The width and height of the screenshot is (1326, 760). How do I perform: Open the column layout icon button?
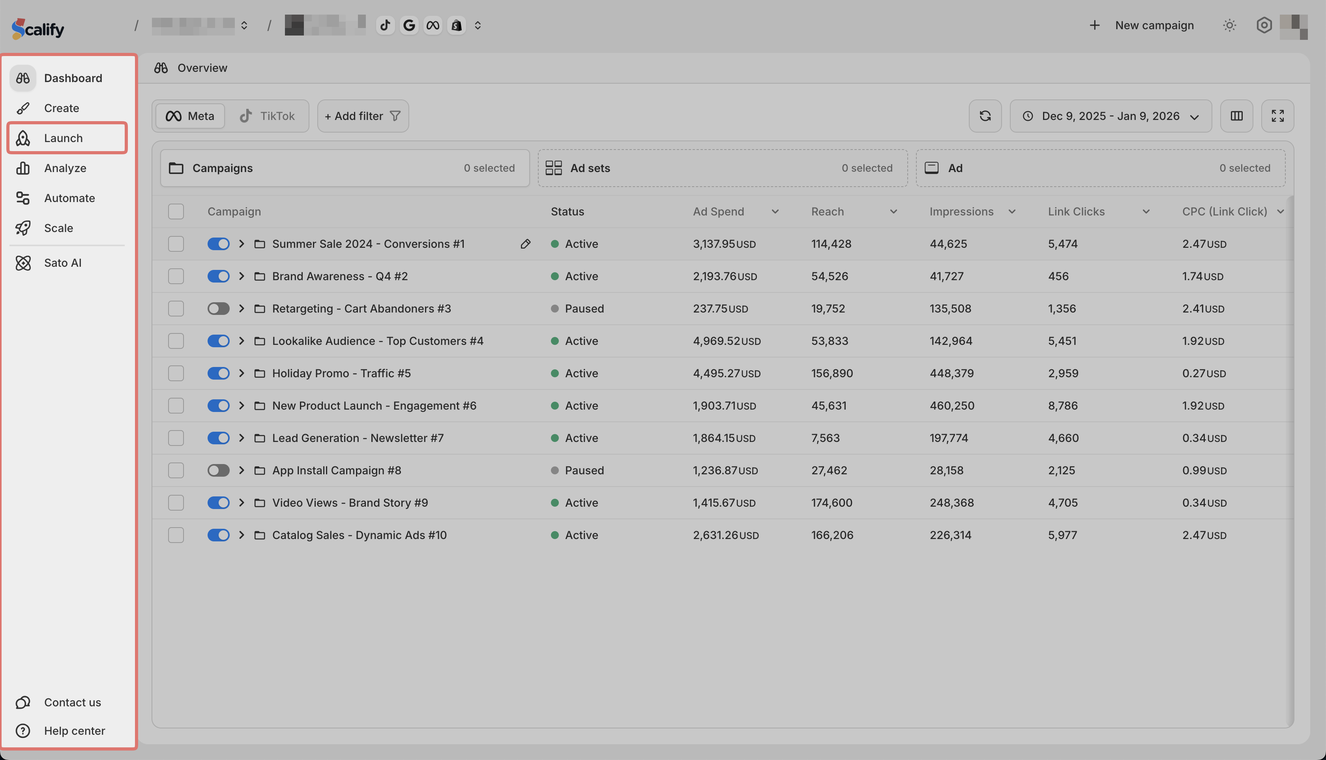click(1236, 116)
